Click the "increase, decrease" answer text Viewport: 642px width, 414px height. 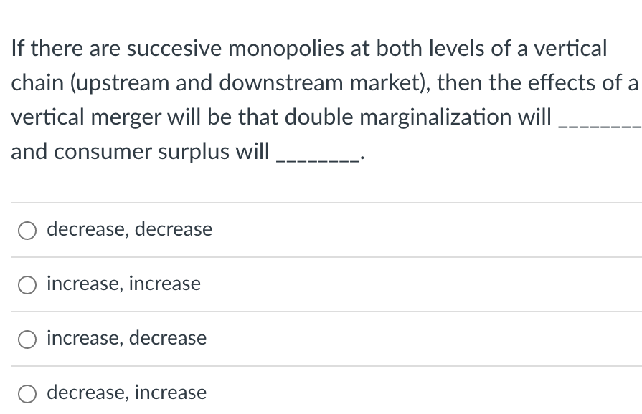[126, 337]
